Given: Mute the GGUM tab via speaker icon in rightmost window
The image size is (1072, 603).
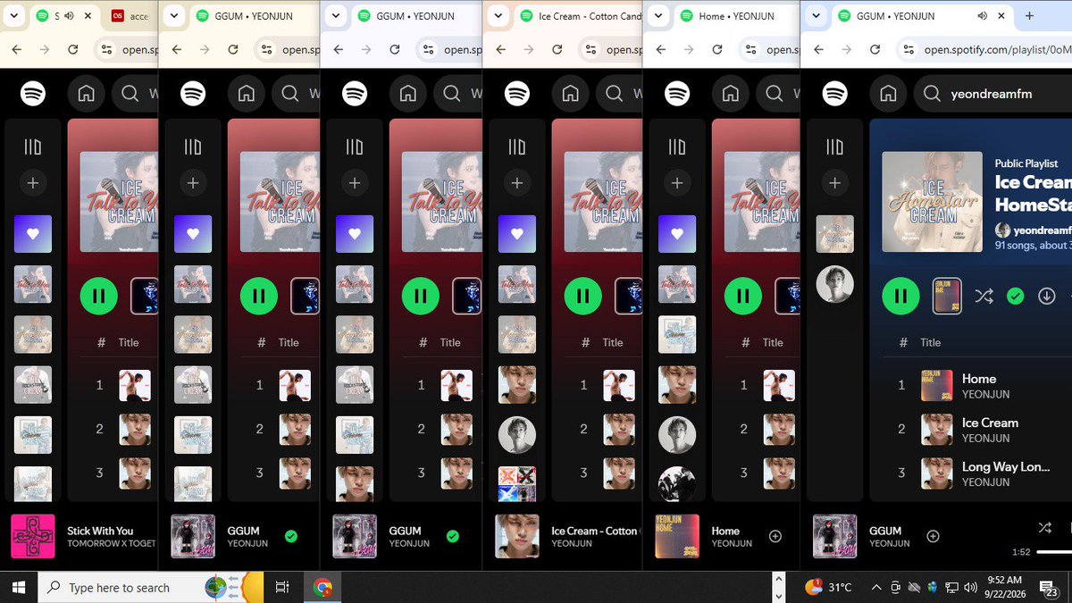Looking at the screenshot, I should tap(983, 16).
